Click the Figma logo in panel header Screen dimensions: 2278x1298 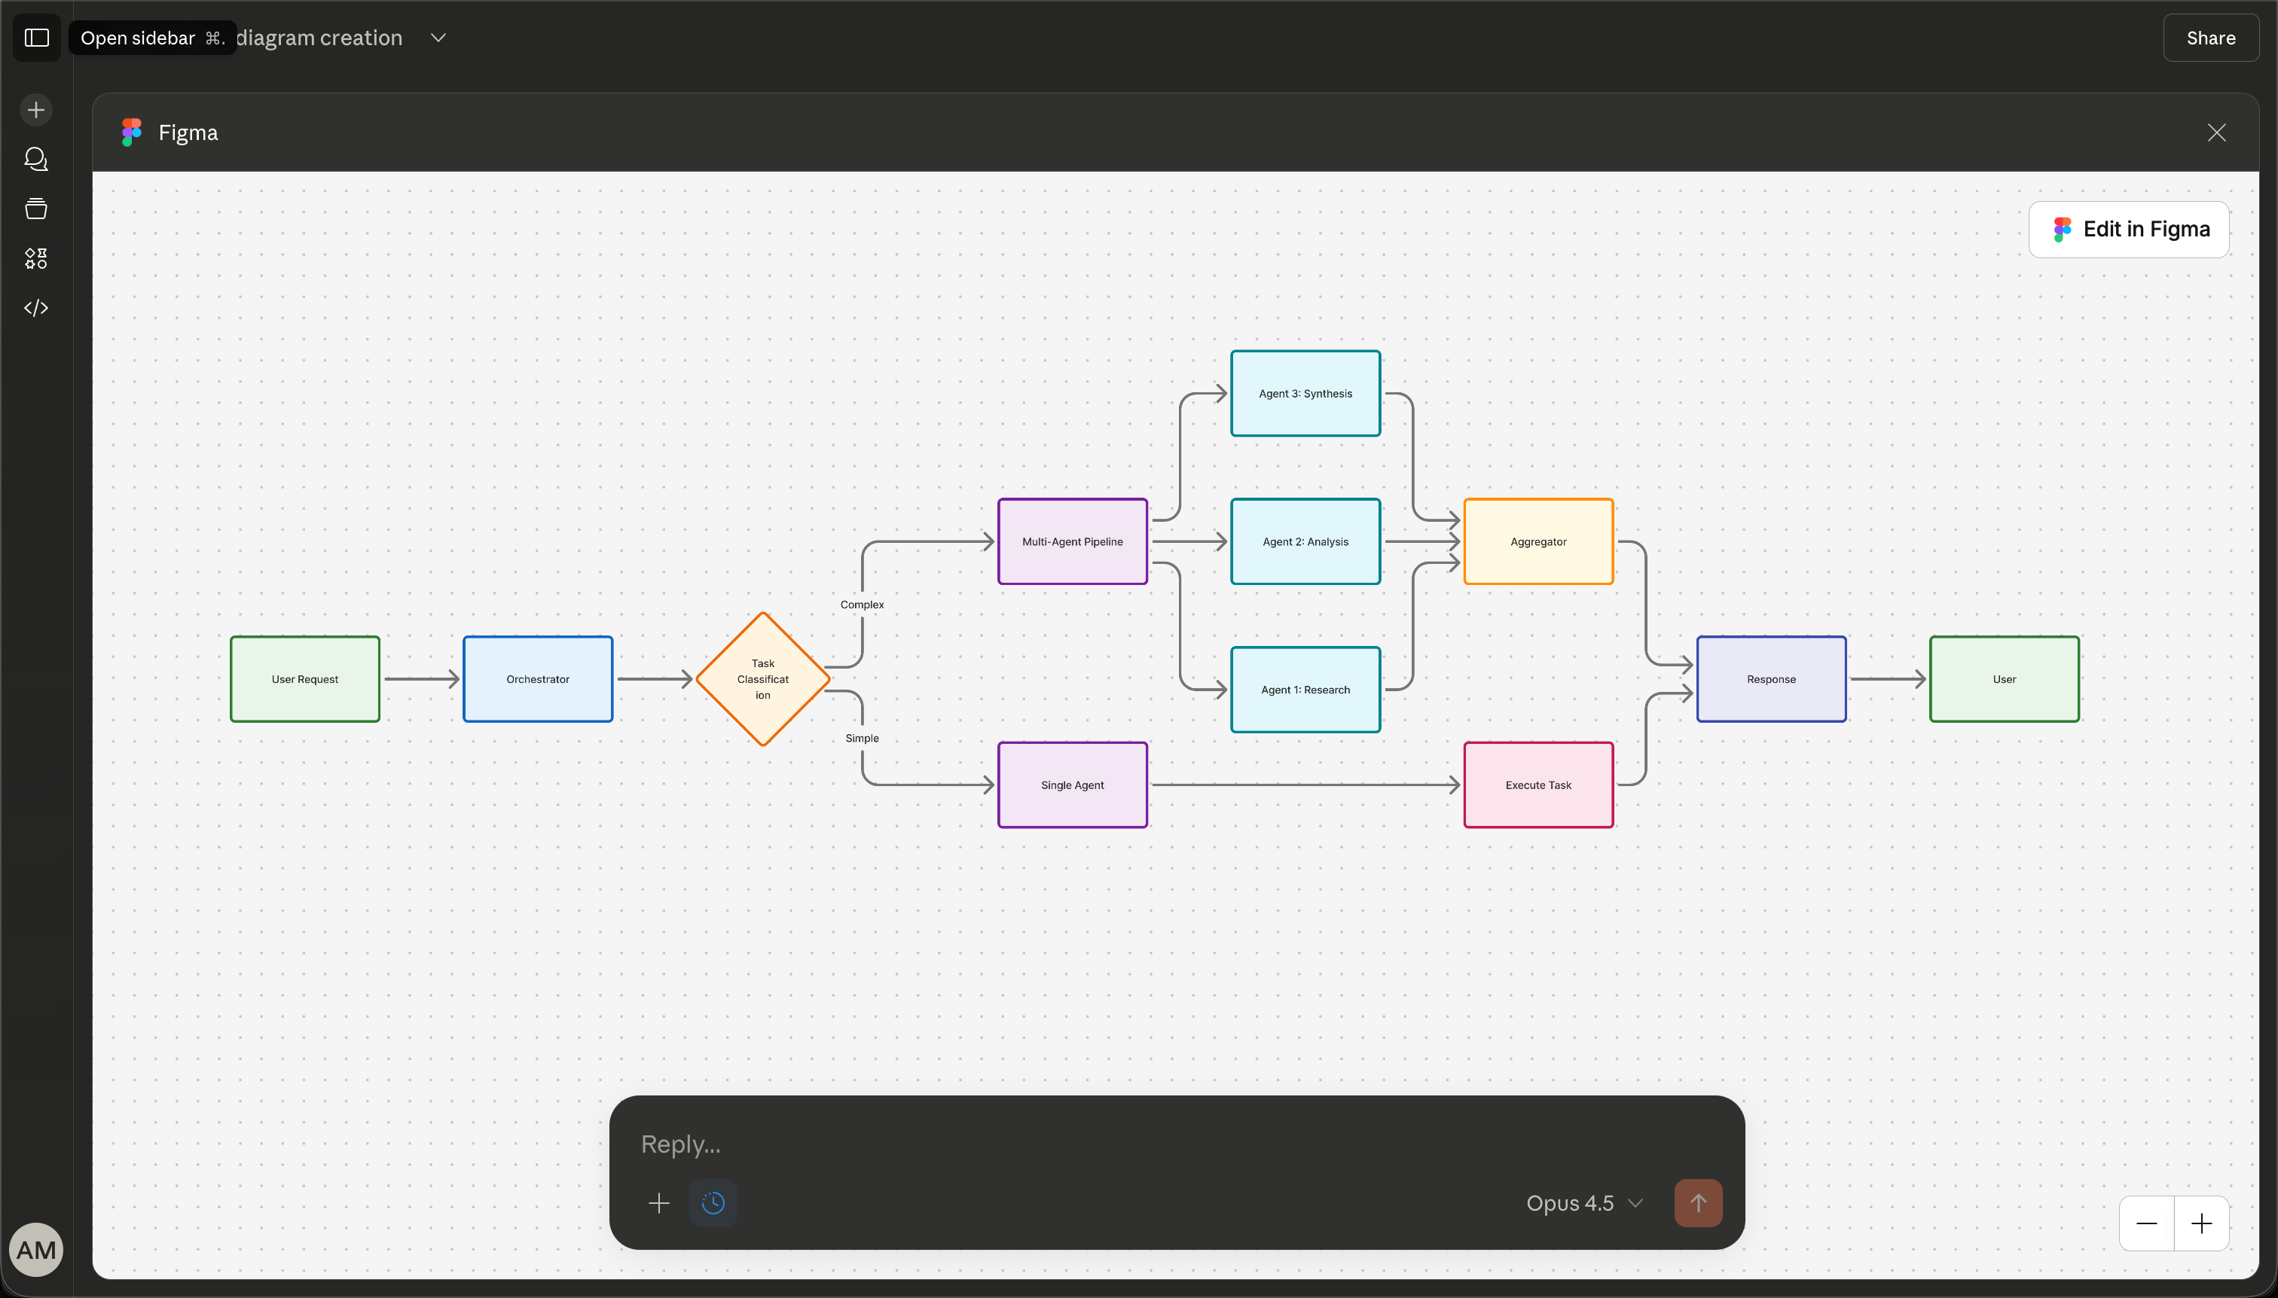click(x=132, y=132)
